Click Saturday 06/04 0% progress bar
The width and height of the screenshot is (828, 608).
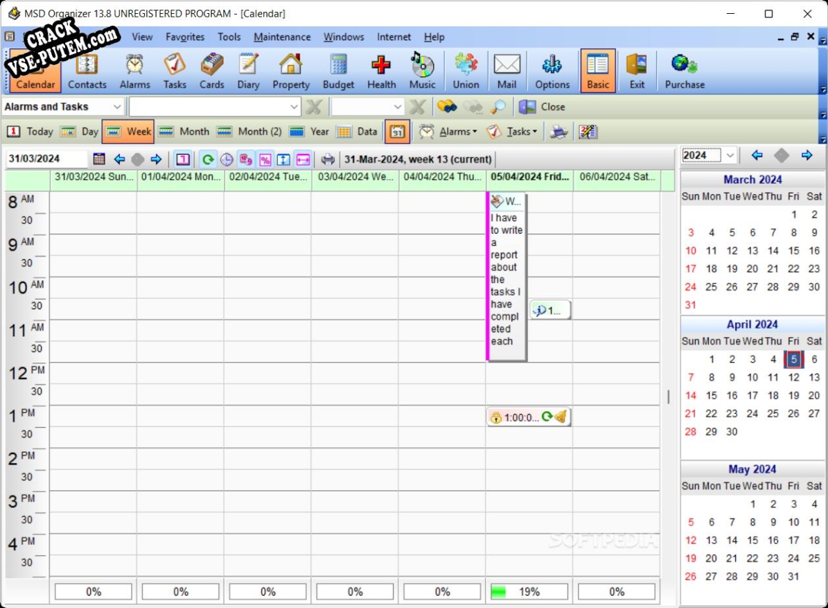[617, 591]
